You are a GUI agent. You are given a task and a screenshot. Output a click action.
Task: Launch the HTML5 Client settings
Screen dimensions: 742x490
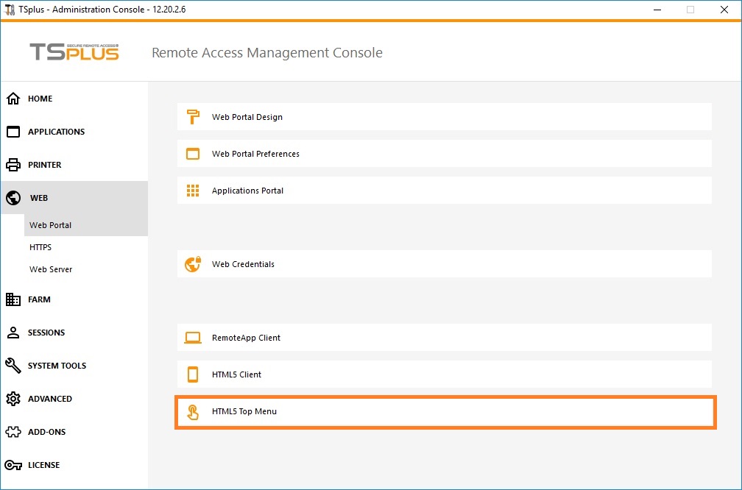236,374
